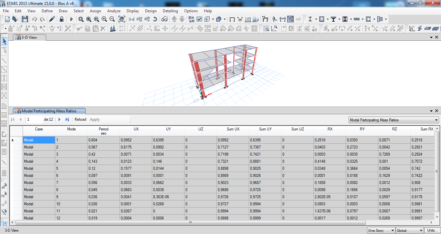Toggle the shaded contour display icon
Screen dimensions: 441x234
pyautogui.click(x=290, y=19)
